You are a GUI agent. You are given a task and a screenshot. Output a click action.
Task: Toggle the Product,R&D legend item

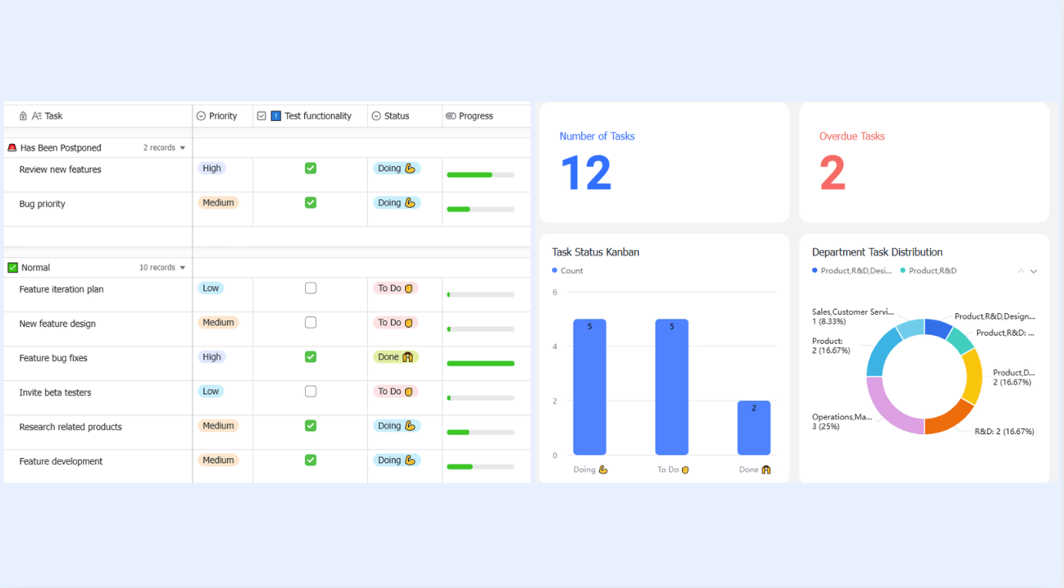(x=928, y=271)
